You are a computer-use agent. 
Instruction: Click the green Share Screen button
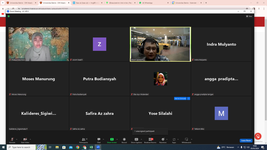(x=112, y=140)
